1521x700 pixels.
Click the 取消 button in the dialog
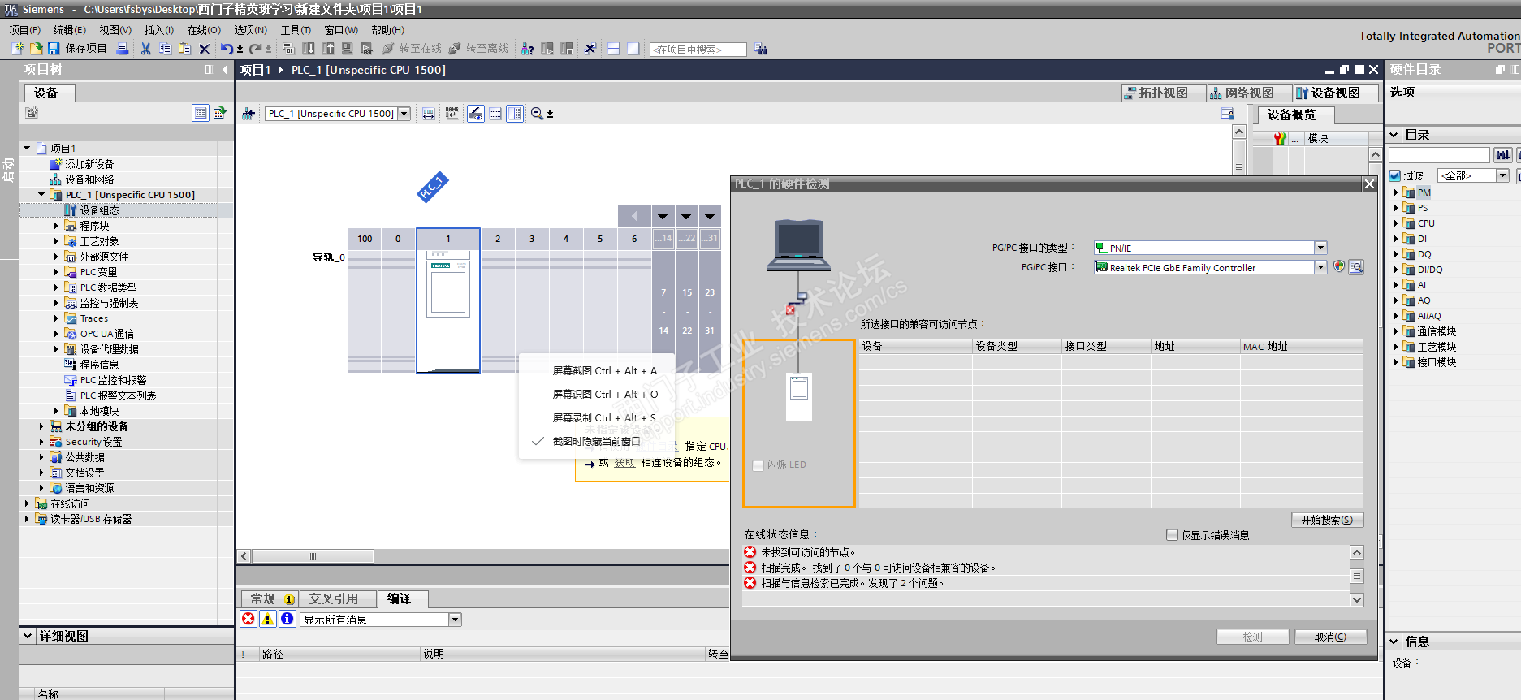1330,637
